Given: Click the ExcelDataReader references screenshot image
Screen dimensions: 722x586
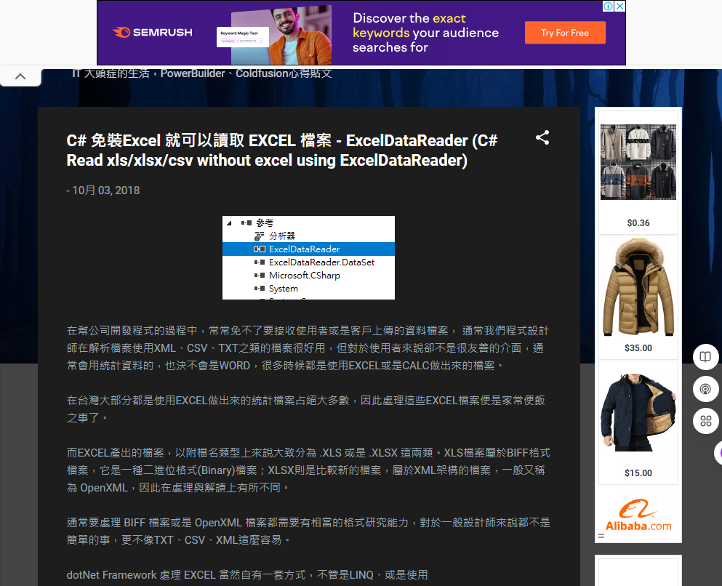Looking at the screenshot, I should pyautogui.click(x=308, y=258).
